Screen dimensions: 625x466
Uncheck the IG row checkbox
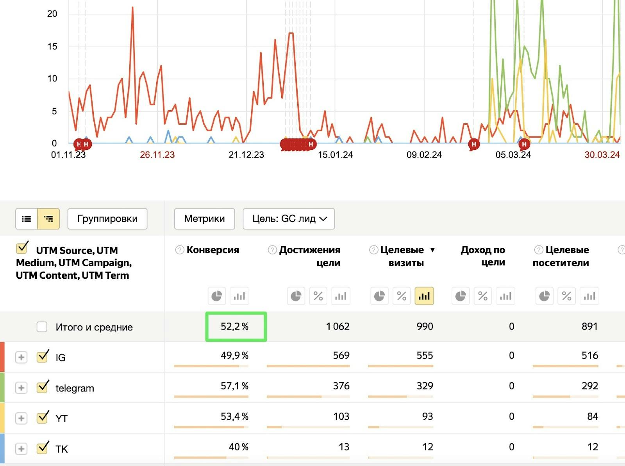42,357
